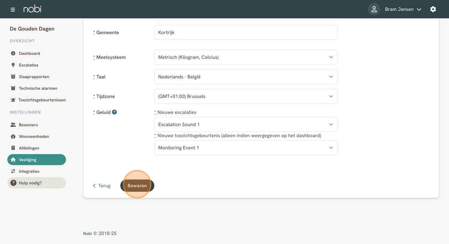
Task: Expand the Bram Jansen user menu
Action: click(x=403, y=9)
